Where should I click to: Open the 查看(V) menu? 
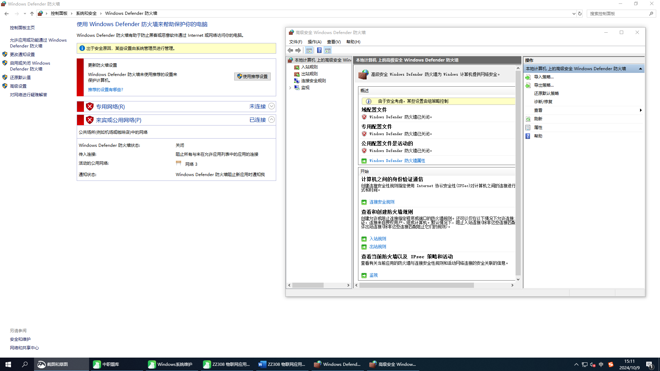coord(334,42)
